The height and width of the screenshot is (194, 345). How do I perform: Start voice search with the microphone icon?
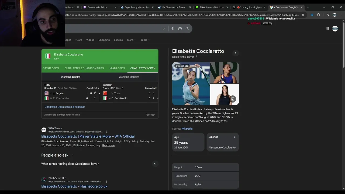pos(173,29)
